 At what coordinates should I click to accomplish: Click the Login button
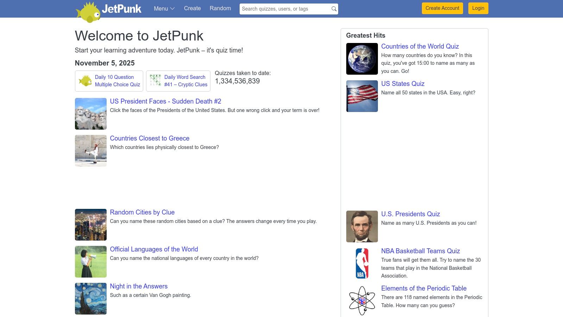pyautogui.click(x=478, y=8)
